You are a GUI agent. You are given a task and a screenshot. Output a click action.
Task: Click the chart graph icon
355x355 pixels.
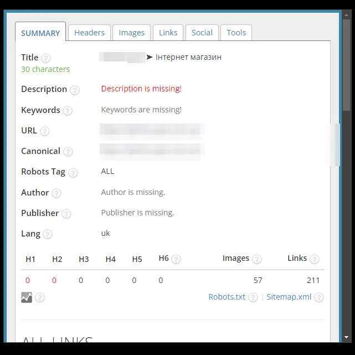[27, 297]
